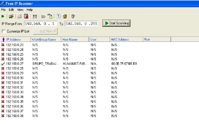Click the red X icon for 192.168.0.23

tap(3, 45)
